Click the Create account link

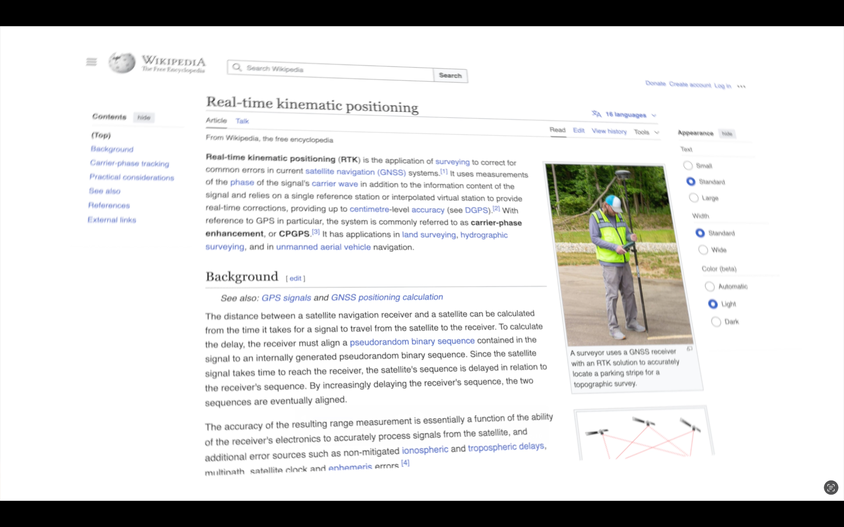pos(690,85)
